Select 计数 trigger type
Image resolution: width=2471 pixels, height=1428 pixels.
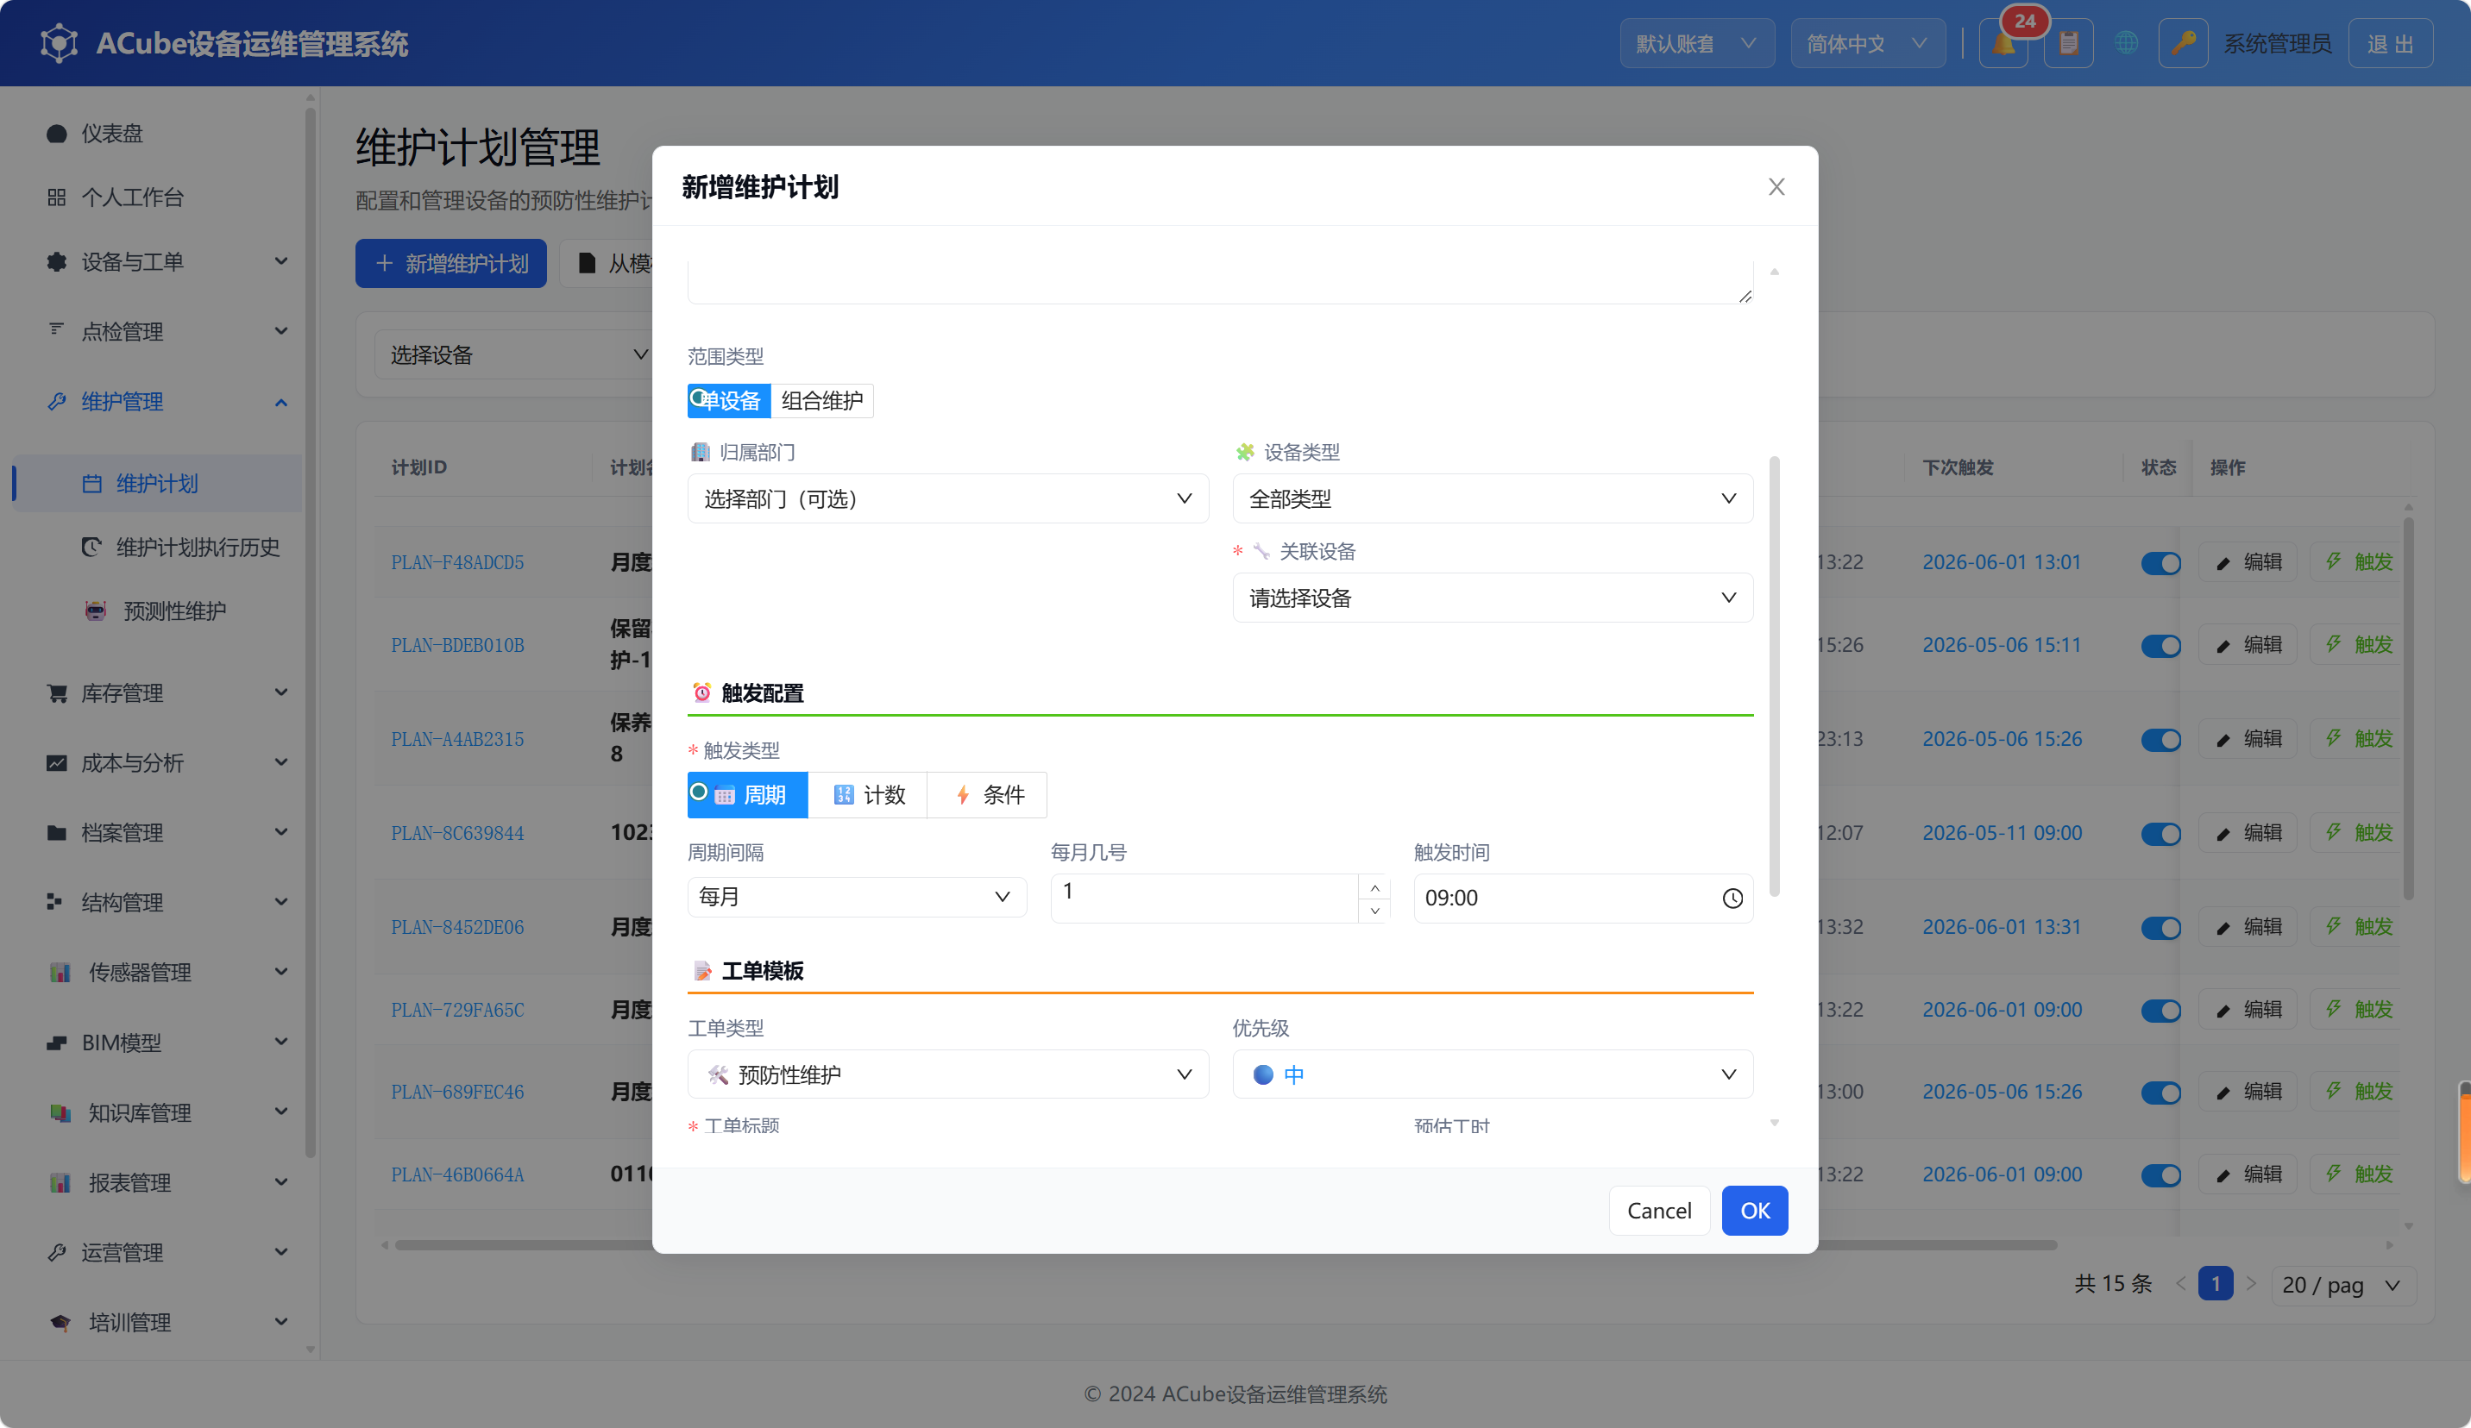coord(868,794)
